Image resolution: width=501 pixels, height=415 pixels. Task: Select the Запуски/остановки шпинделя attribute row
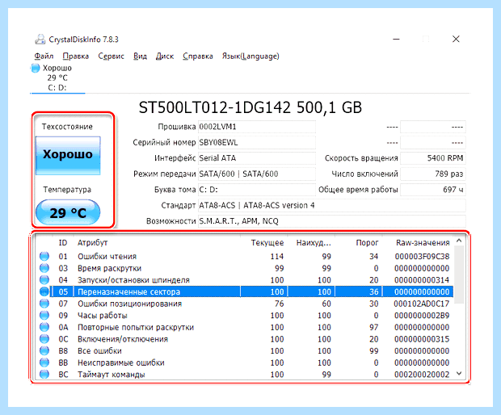[244, 280]
